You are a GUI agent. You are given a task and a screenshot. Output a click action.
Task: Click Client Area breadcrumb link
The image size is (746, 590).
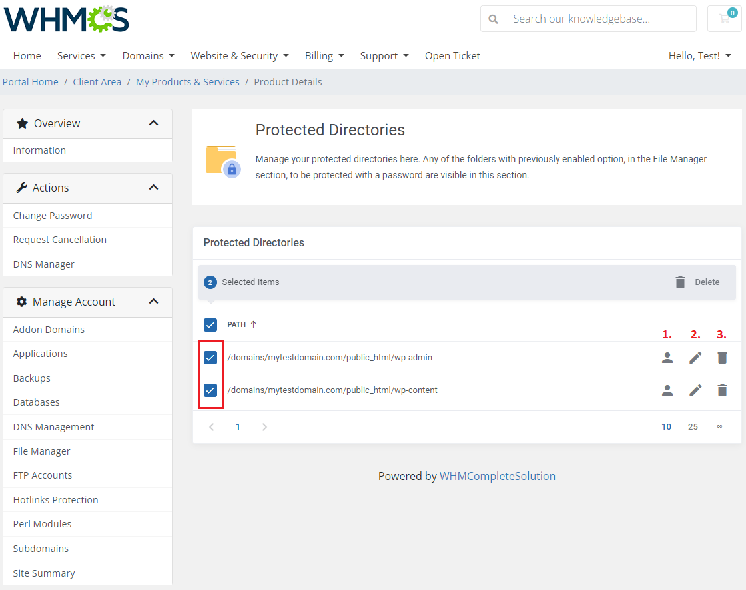(97, 82)
